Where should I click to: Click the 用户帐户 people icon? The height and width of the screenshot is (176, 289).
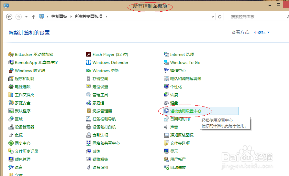(x=166, y=159)
